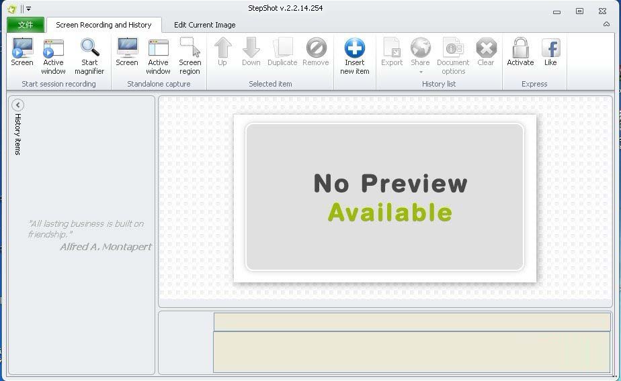
Task: Switch to Edit Current Image tab
Action: click(204, 25)
